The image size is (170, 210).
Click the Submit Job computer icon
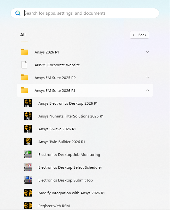point(28,180)
